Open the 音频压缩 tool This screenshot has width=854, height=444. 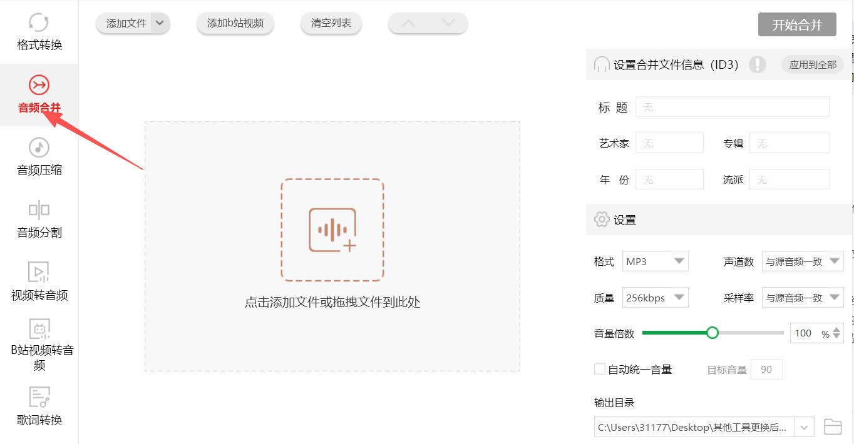point(39,156)
